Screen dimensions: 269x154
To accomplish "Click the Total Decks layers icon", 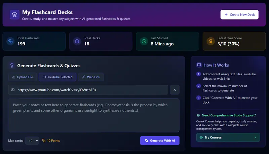I will coord(77,41).
